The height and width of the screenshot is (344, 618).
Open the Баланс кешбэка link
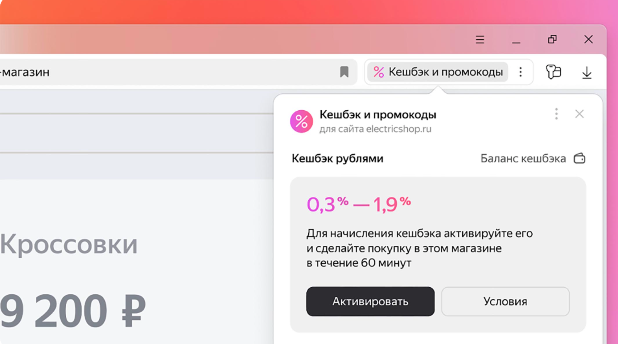pos(523,159)
